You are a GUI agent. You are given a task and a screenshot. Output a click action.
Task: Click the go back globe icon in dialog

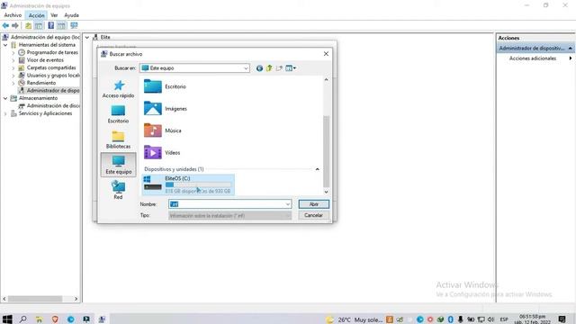pos(259,68)
